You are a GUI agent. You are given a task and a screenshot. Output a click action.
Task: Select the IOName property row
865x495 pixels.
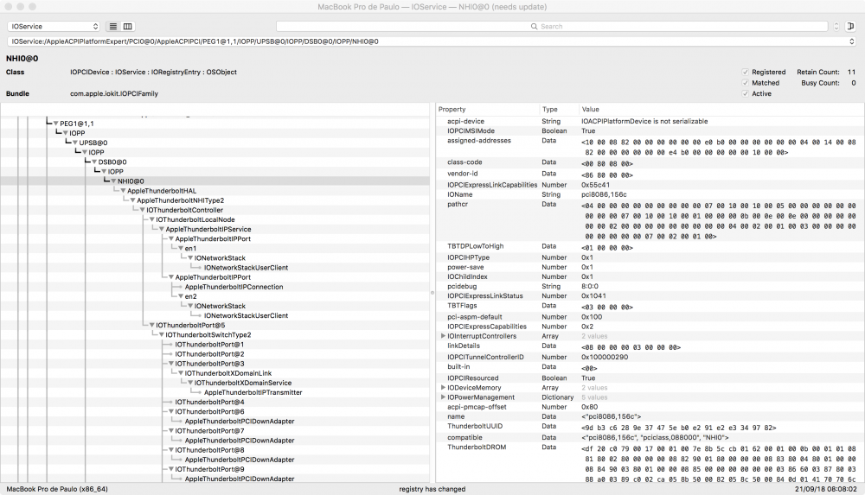pyautogui.click(x=650, y=194)
